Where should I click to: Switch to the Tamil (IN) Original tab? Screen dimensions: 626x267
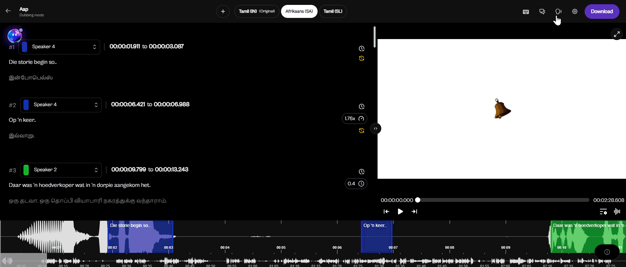click(x=257, y=11)
